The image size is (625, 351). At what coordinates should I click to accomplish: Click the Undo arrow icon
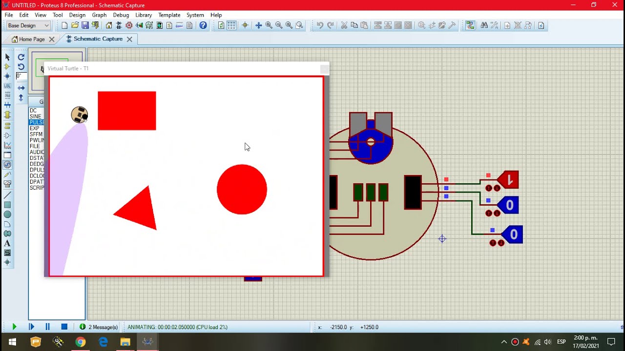320,25
